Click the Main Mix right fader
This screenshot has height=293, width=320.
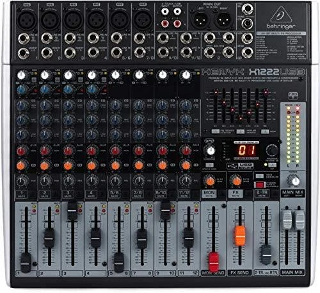[x=300, y=219]
